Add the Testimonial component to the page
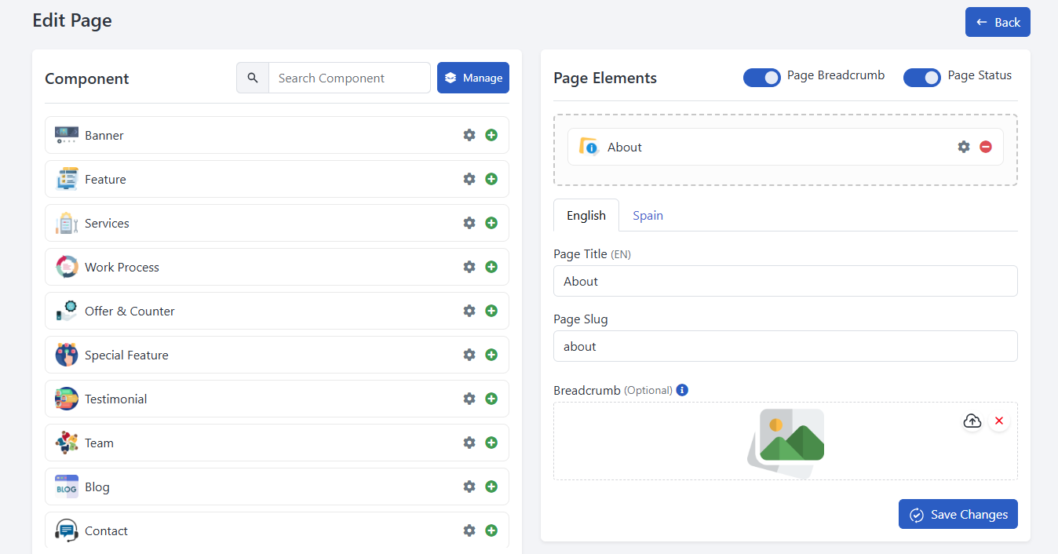This screenshot has height=554, width=1058. pos(491,399)
